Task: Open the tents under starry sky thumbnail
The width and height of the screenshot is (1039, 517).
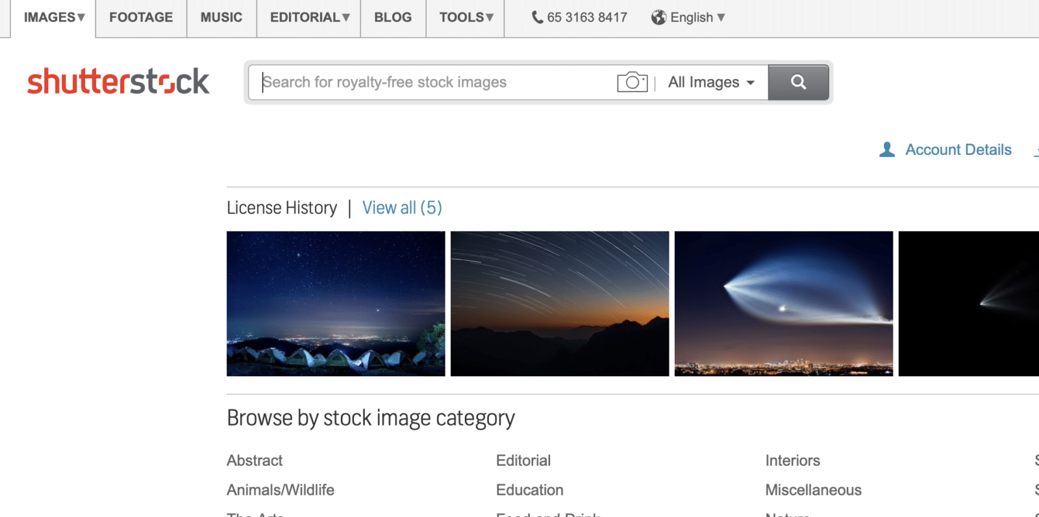Action: (336, 304)
